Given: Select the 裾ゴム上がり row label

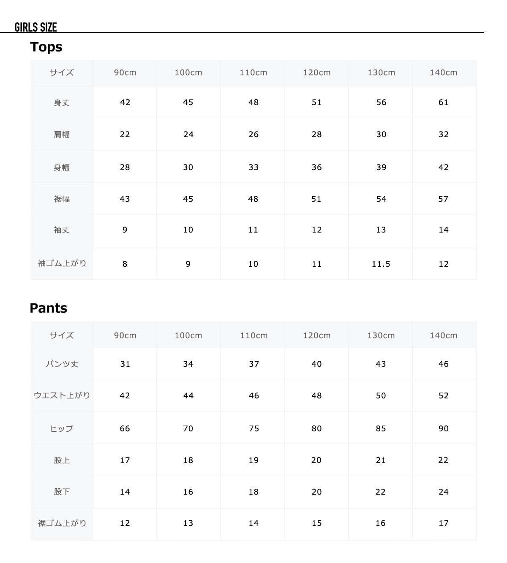Looking at the screenshot, I should (x=62, y=523).
